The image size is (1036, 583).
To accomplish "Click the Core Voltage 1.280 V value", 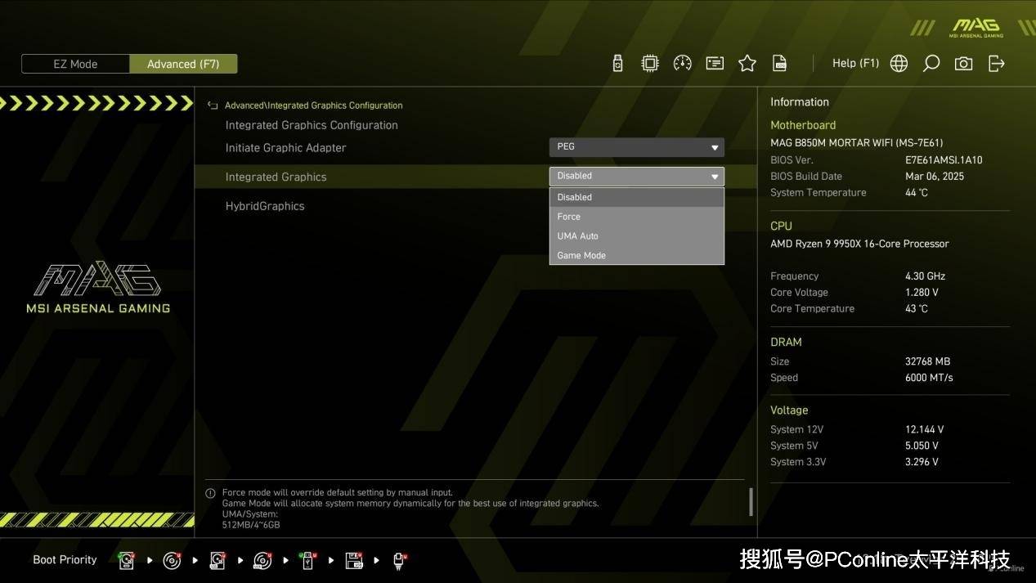I will pyautogui.click(x=922, y=293).
